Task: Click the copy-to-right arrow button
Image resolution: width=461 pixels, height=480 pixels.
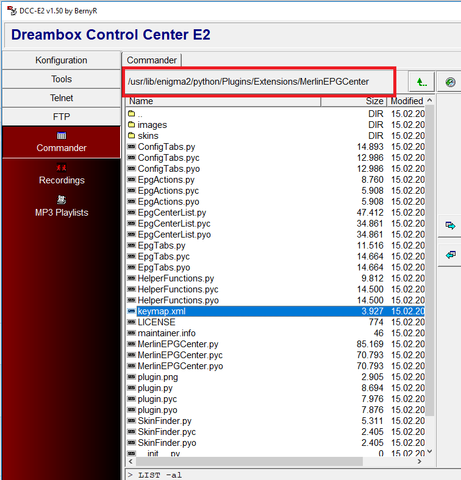Action: pos(450,225)
